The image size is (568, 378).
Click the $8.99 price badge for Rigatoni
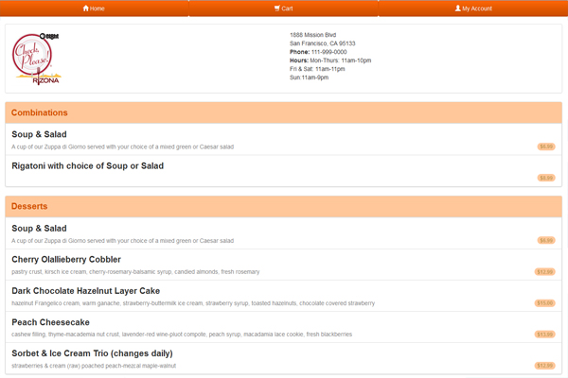click(545, 178)
